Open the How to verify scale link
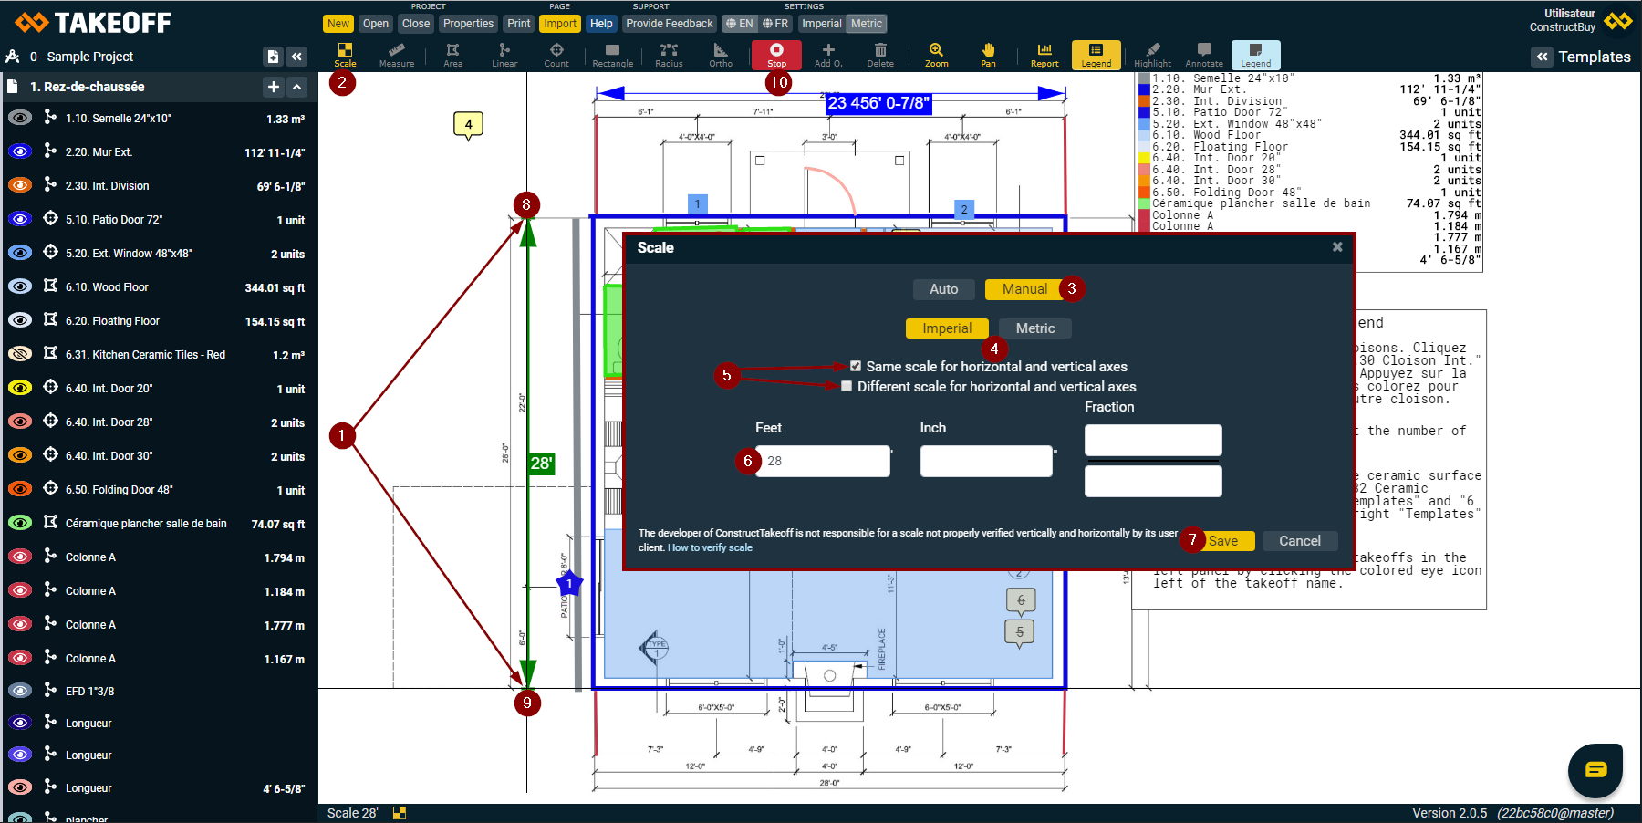 [x=710, y=548]
